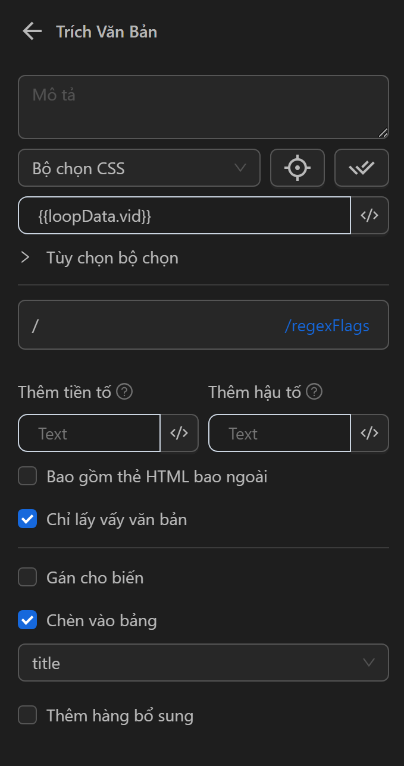Click the '/regexFlags' link
Screen dimensions: 404x766
327,325
